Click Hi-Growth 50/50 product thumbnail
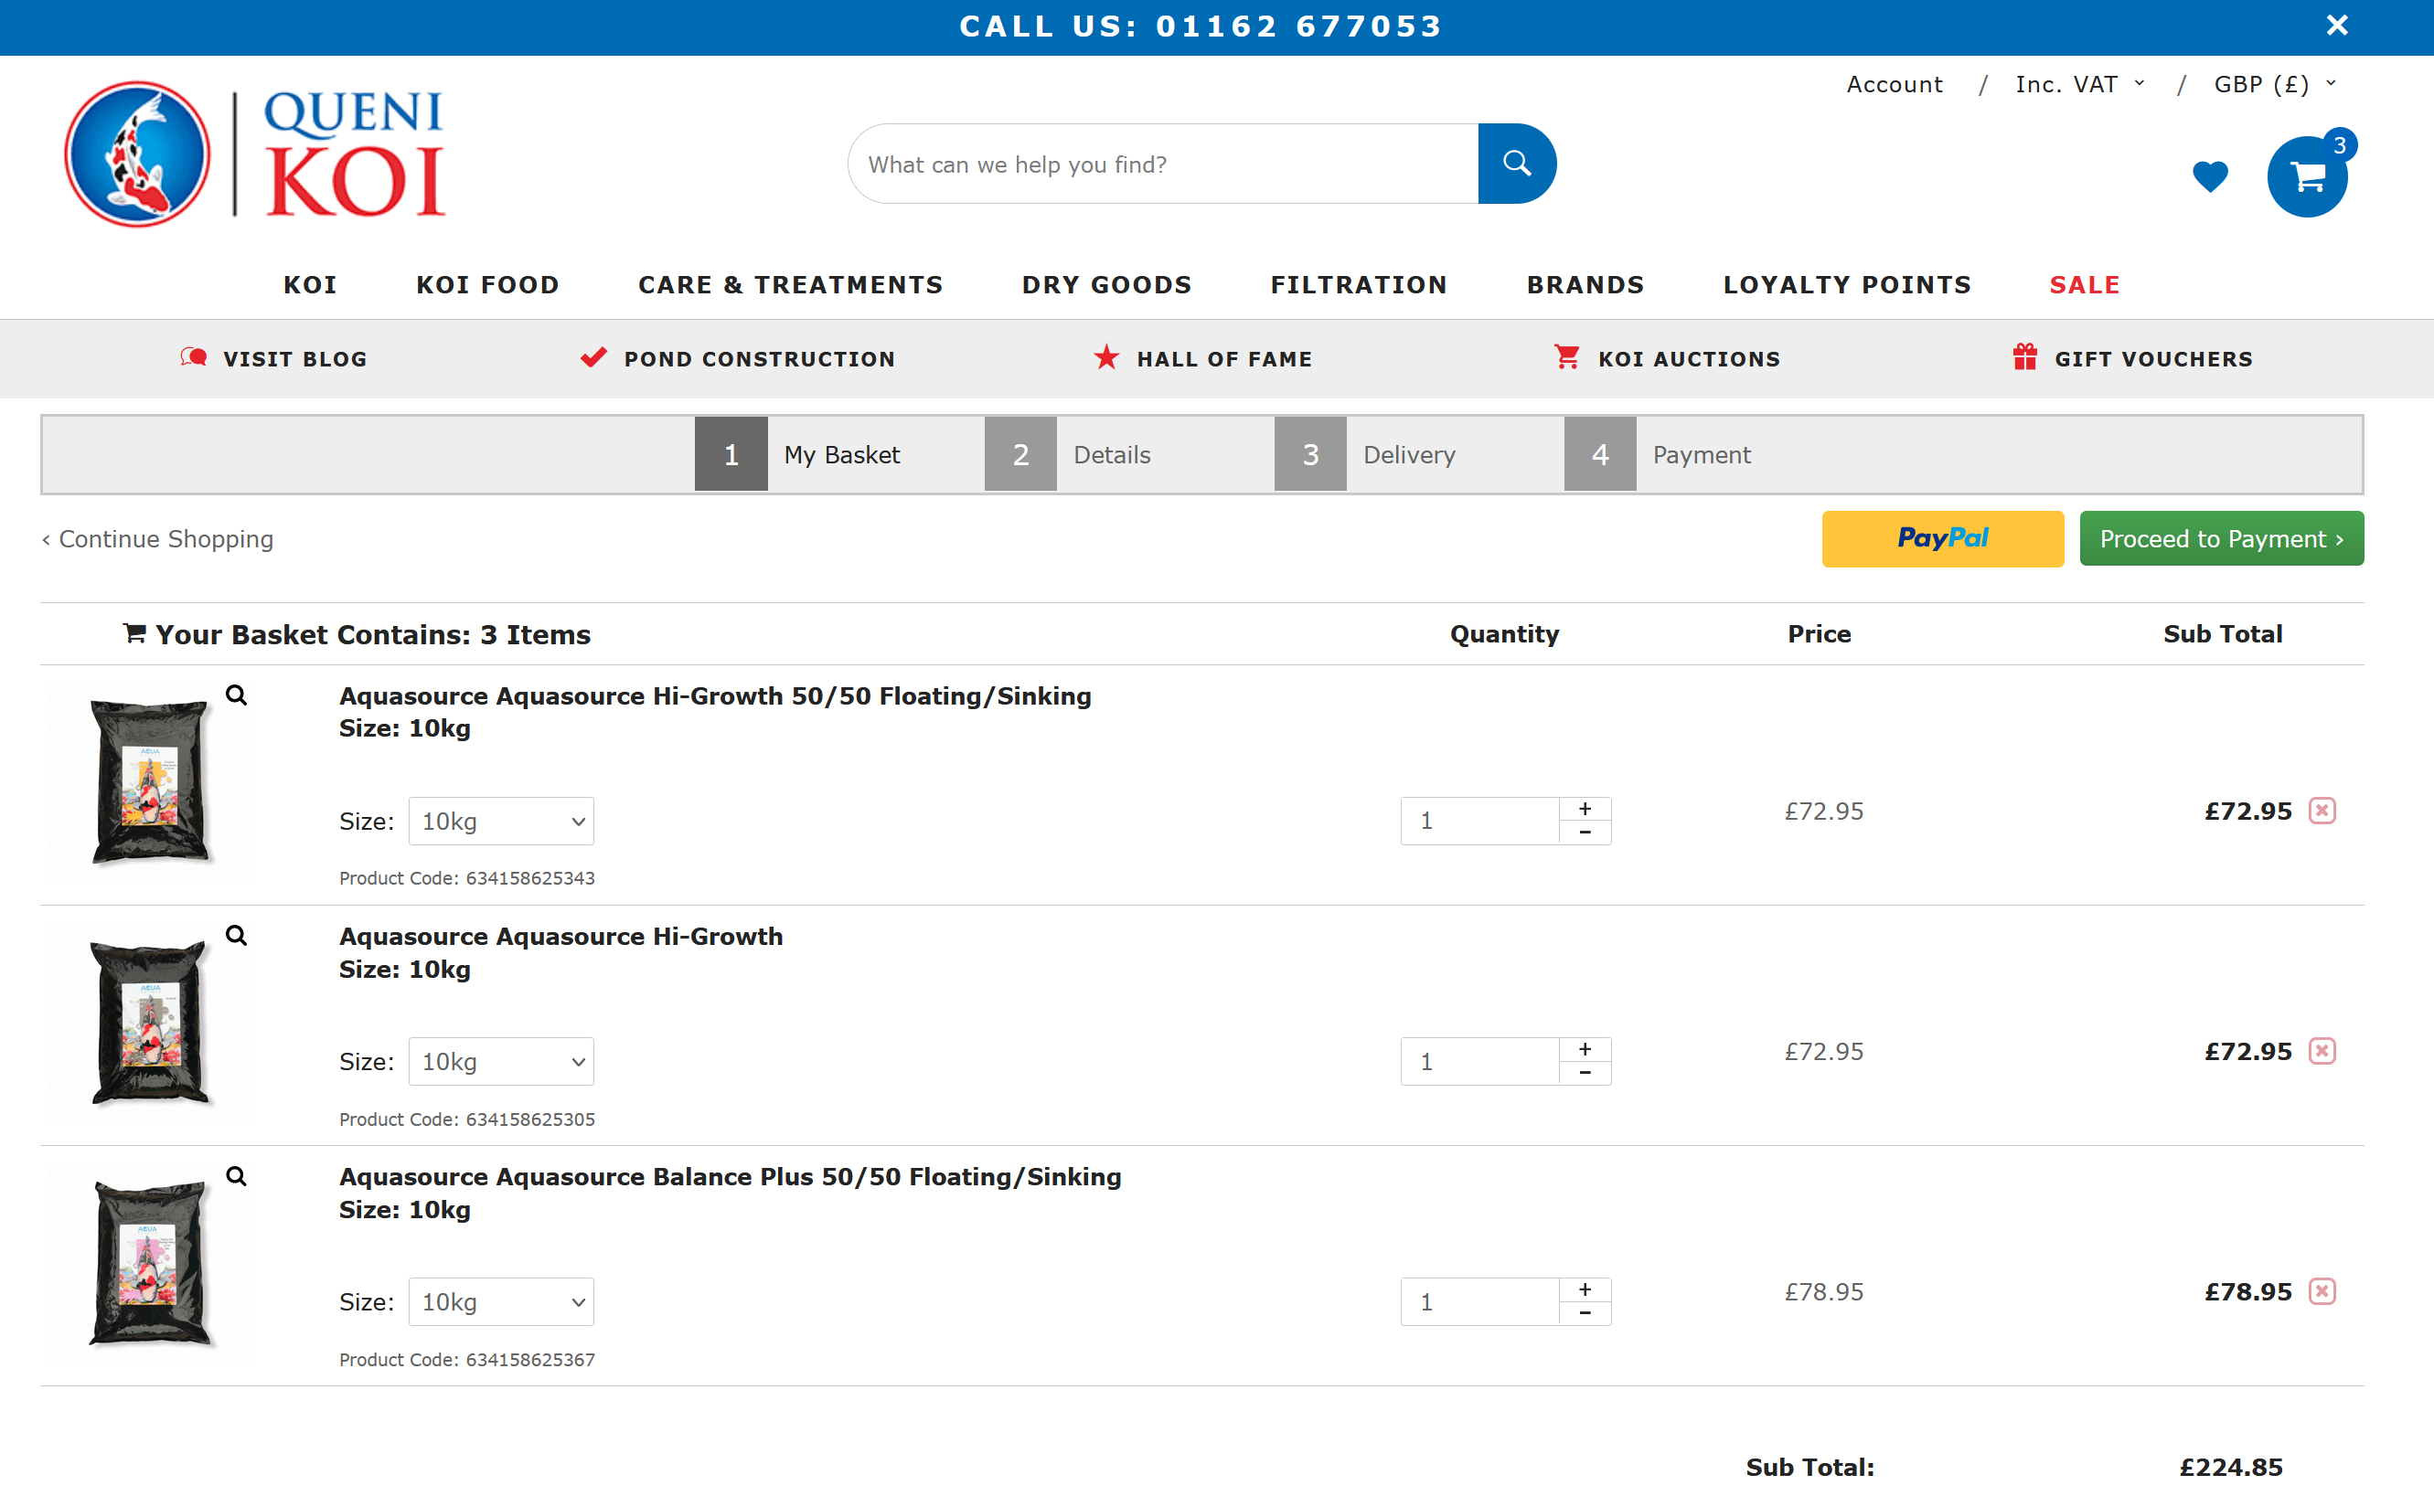The width and height of the screenshot is (2434, 1496). click(149, 781)
